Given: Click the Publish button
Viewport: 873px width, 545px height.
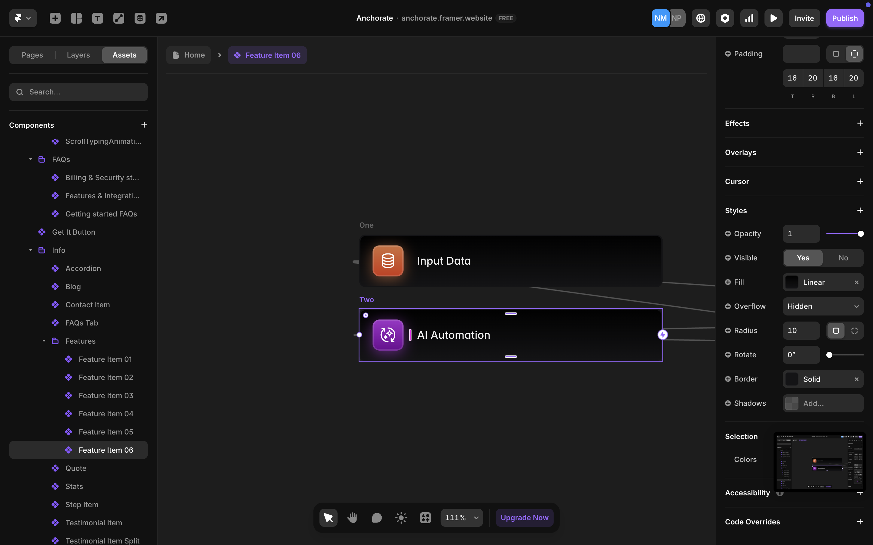Looking at the screenshot, I should tap(845, 18).
